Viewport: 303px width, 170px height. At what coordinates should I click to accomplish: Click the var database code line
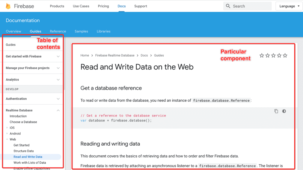[116, 120]
